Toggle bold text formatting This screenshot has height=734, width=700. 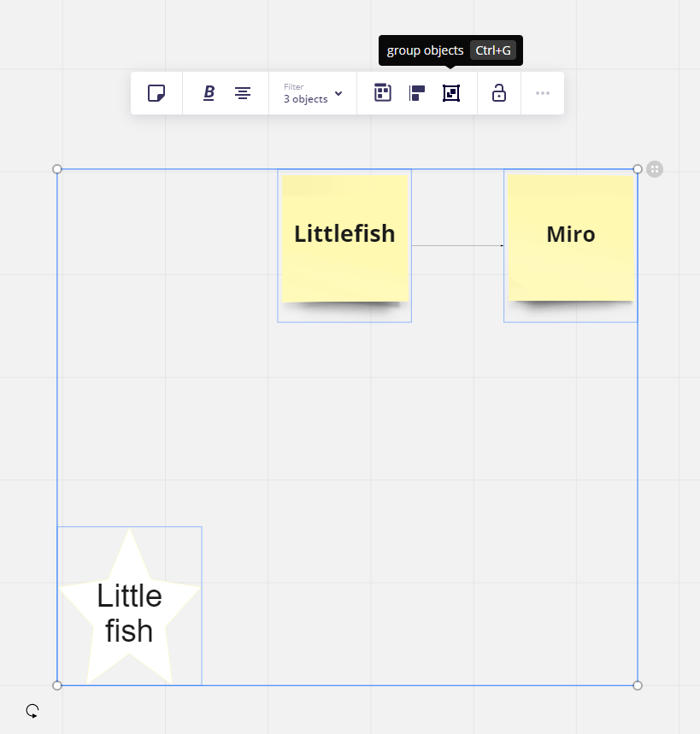point(209,93)
